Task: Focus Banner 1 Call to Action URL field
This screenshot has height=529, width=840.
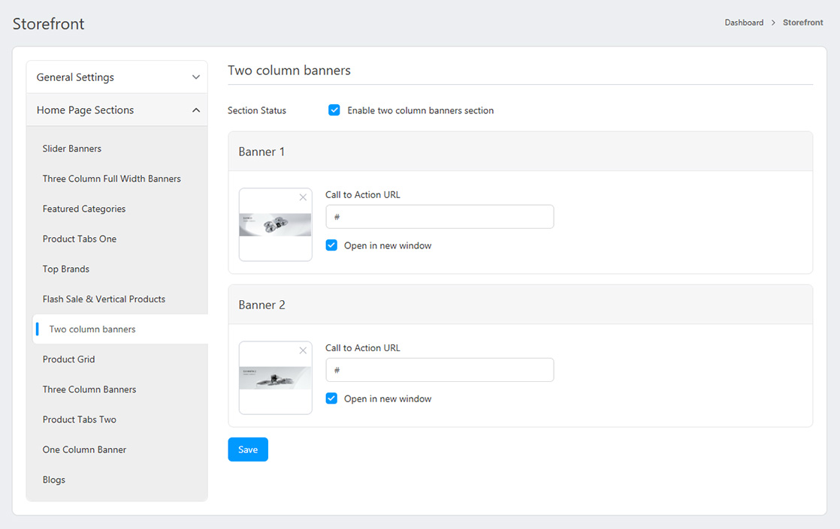Action: [x=440, y=217]
